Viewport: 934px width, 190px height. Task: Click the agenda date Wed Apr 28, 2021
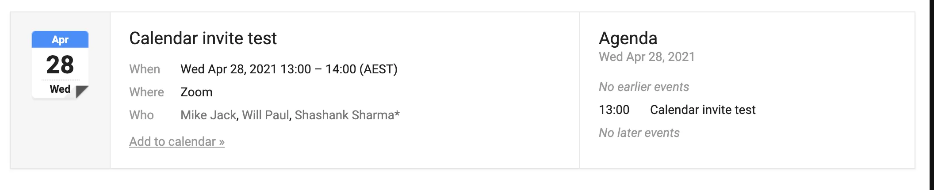tap(647, 57)
